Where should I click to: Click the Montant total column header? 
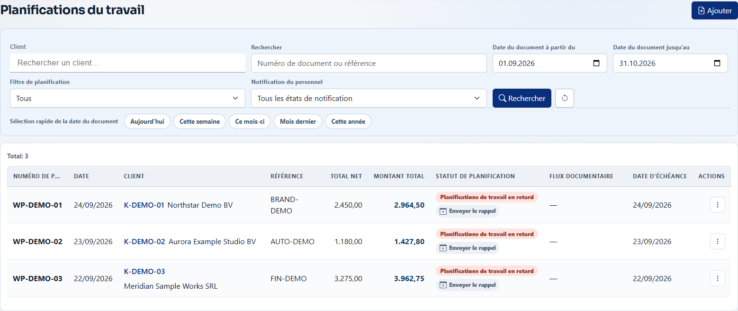pos(399,176)
